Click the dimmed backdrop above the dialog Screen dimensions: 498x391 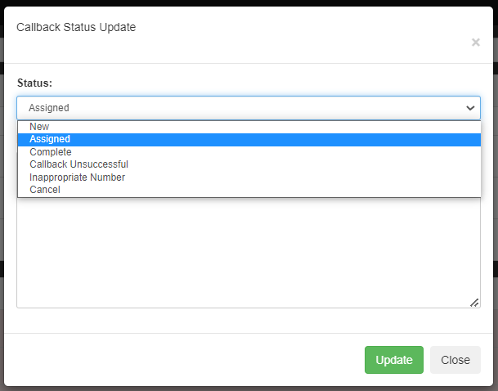tap(249, 2)
